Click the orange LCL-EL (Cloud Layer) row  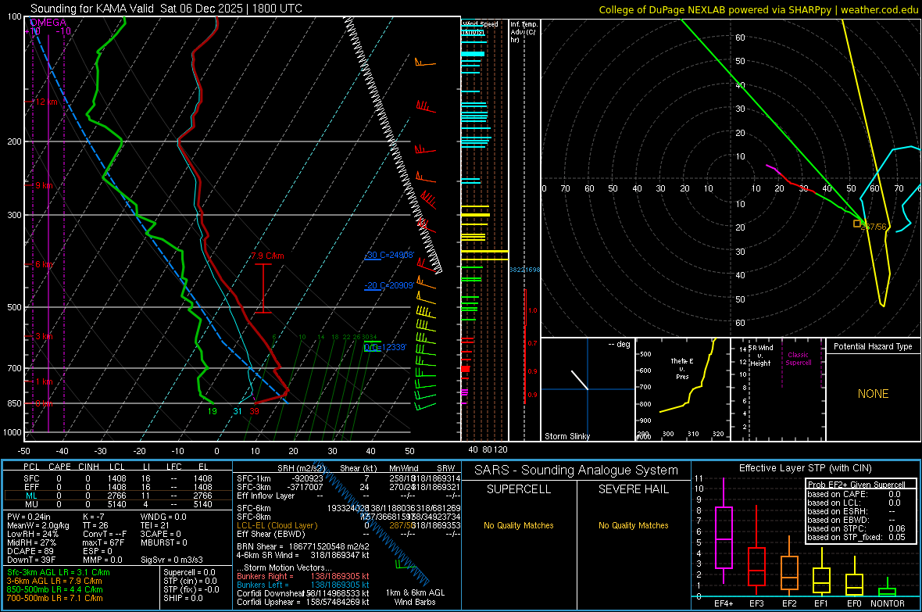point(348,525)
